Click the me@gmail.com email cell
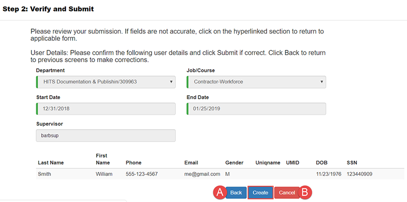Image resolution: width=407 pixels, height=202 pixels. 202,174
